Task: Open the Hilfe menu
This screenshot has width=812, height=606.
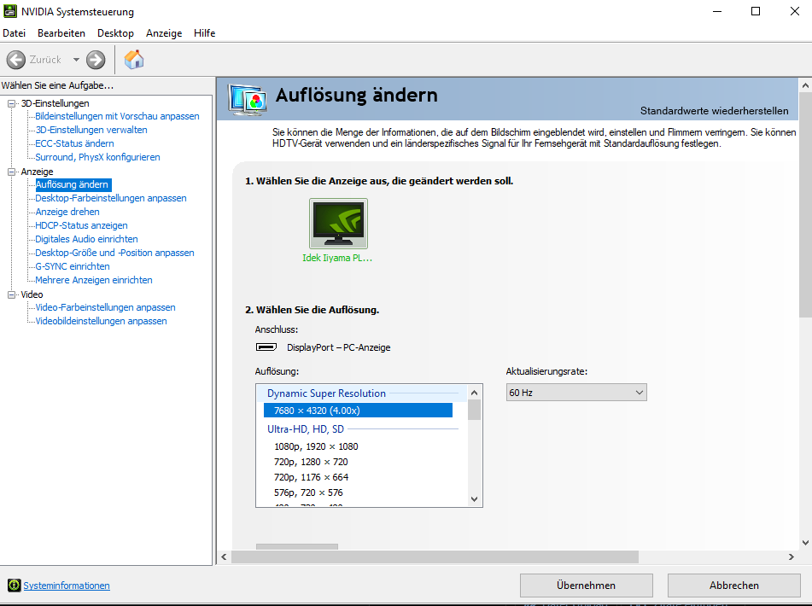Action: (x=205, y=33)
